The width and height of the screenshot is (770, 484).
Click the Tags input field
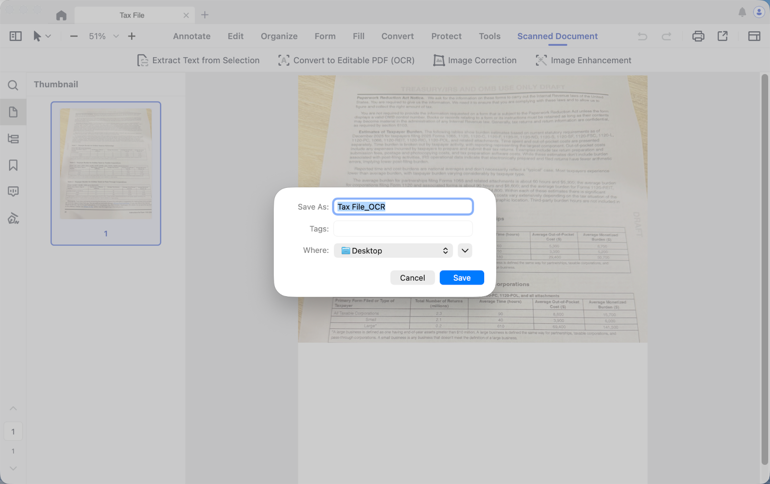(x=403, y=229)
